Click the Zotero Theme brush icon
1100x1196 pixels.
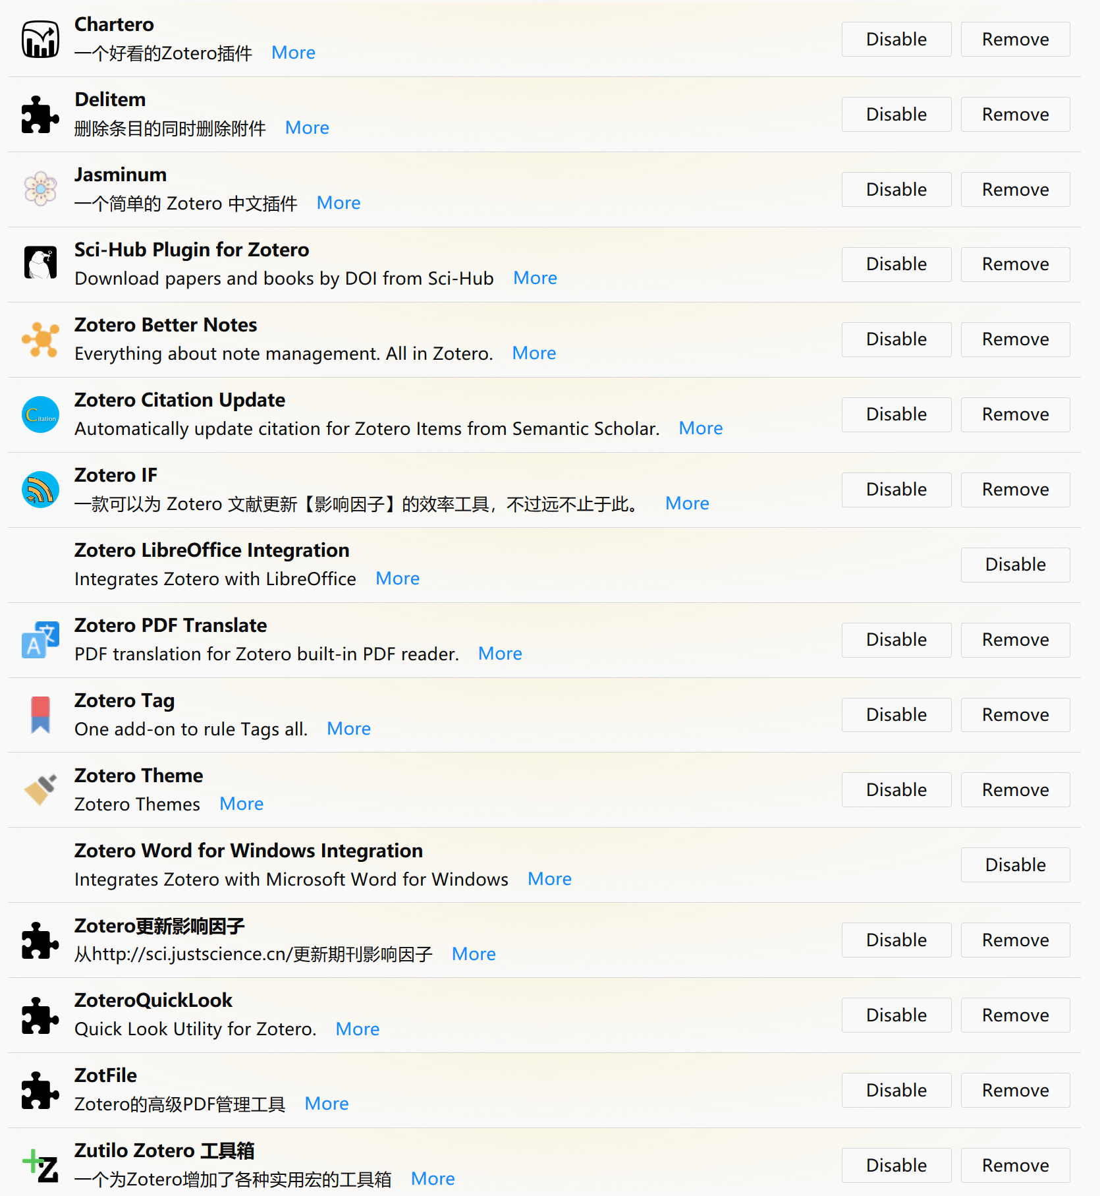[40, 789]
